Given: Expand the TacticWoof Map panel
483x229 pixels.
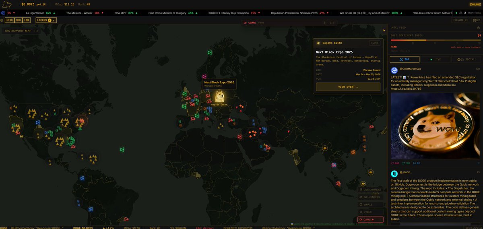Looking at the screenshot, I should click(x=36, y=31).
